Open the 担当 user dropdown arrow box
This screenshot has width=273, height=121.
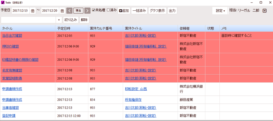pos(264,11)
